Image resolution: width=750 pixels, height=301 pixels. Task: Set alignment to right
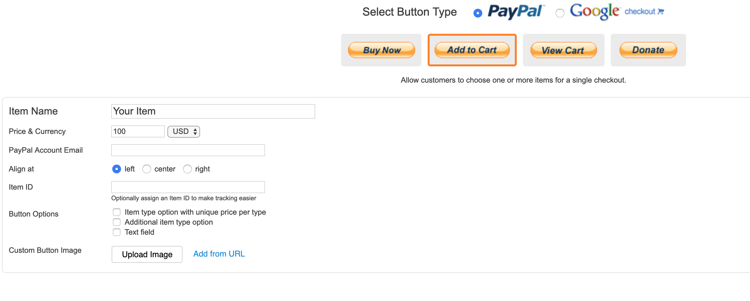(187, 169)
